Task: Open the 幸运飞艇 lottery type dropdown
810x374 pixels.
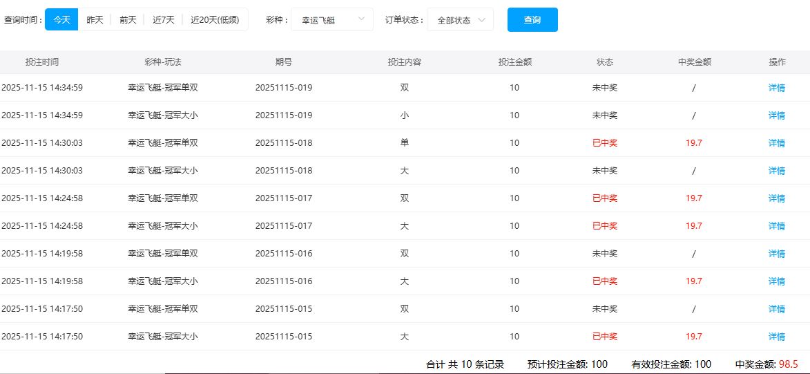Action: point(331,20)
